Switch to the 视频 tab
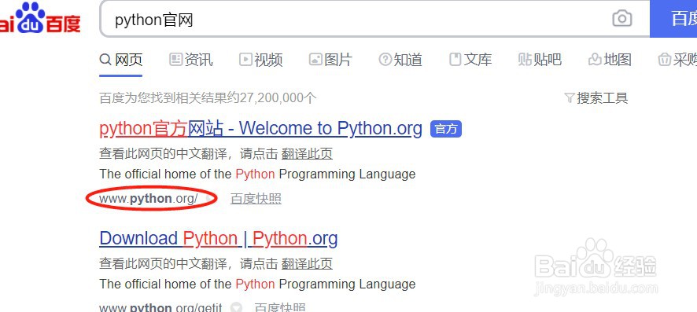This screenshot has width=697, height=312. pos(261,60)
